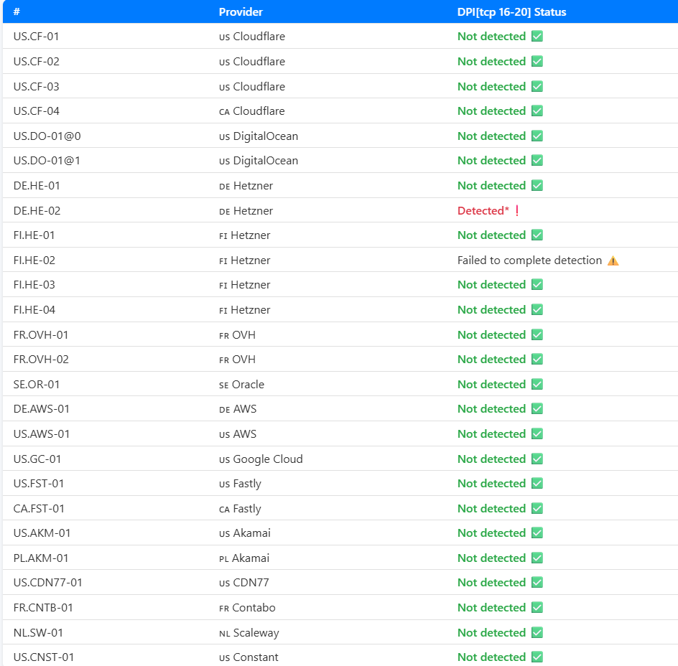This screenshot has height=666, width=678.
Task: Click the red Detected* status text
Action: click(483, 210)
